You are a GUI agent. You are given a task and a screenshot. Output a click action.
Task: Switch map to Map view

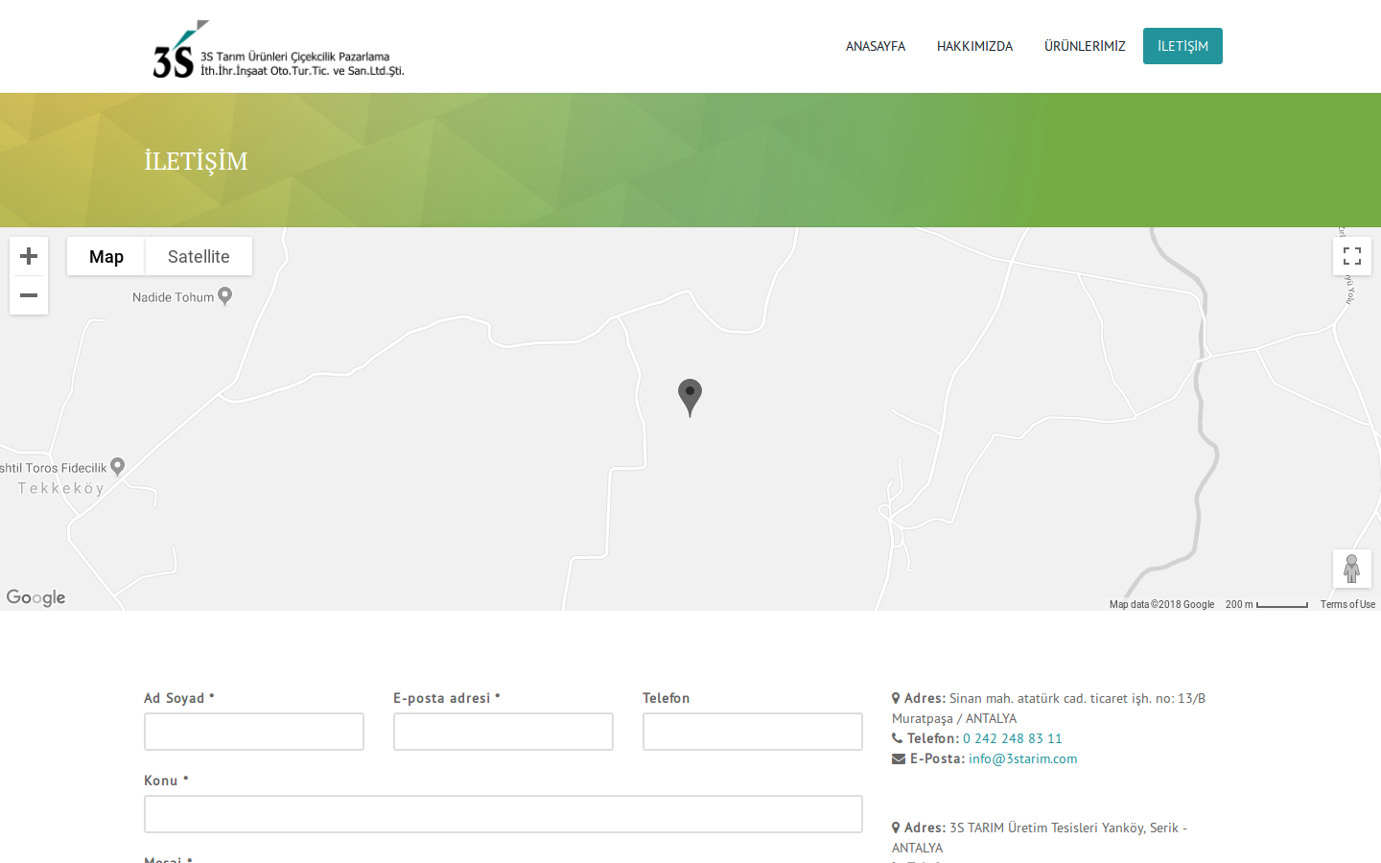click(x=106, y=256)
